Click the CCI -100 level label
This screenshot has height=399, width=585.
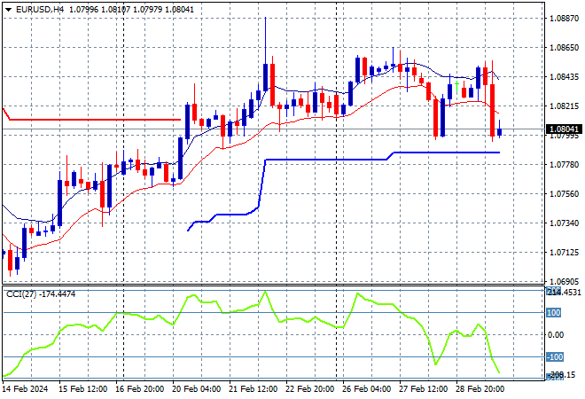click(555, 357)
